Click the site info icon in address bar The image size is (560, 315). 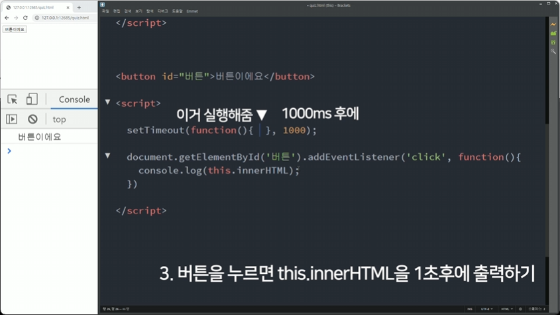coord(37,17)
